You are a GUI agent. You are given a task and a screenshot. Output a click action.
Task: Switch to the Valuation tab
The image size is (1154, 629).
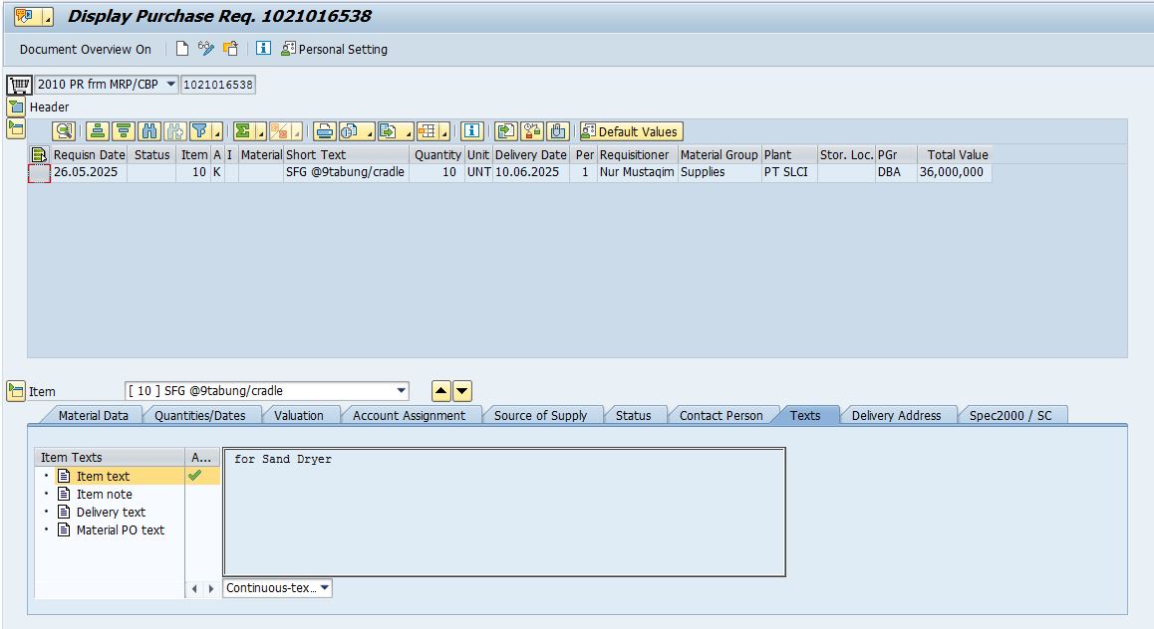(299, 415)
